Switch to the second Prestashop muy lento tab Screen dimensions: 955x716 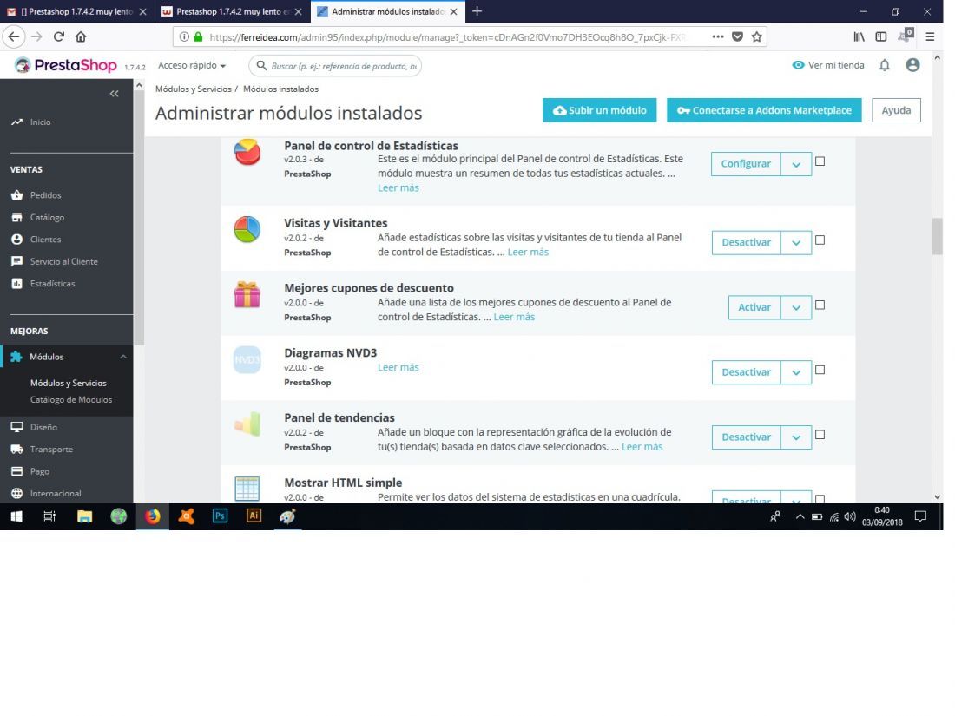[232, 11]
